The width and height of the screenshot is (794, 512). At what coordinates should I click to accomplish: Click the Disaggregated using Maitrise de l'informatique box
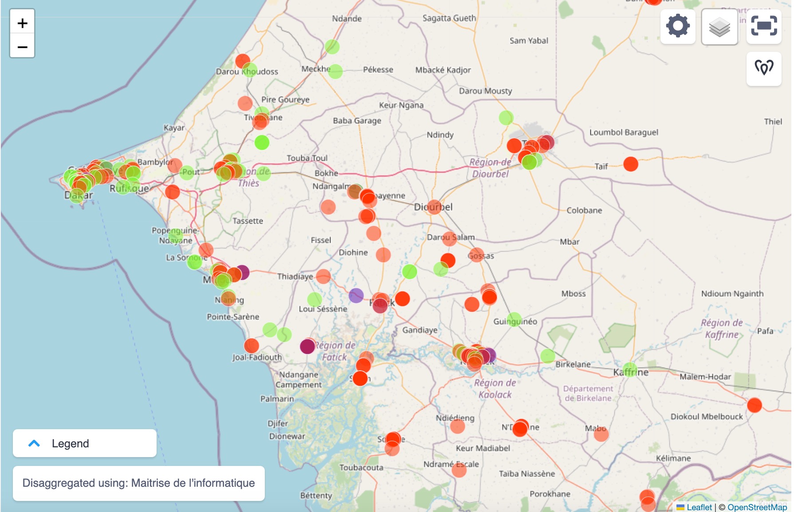(138, 483)
